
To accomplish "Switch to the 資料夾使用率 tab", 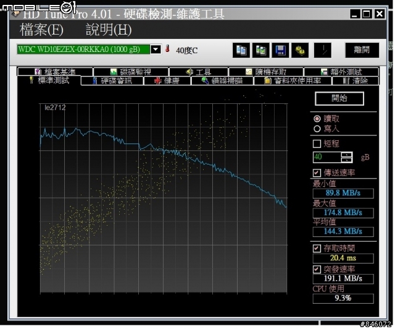I will click(293, 81).
